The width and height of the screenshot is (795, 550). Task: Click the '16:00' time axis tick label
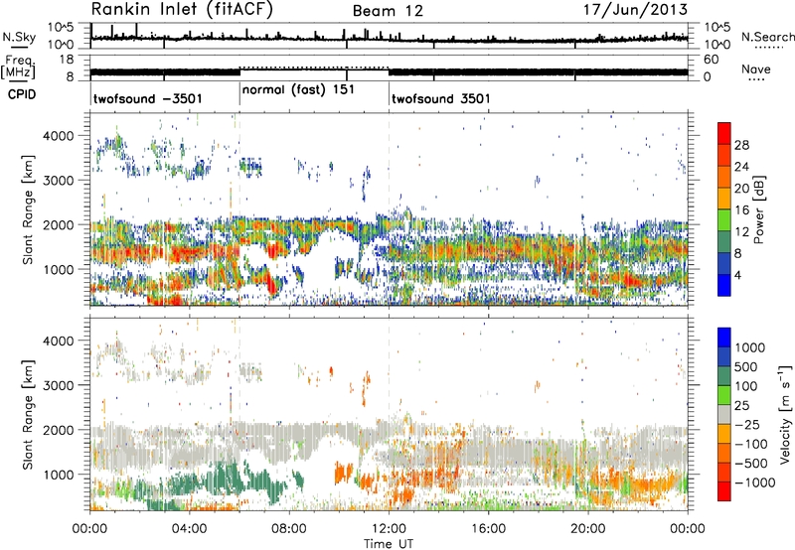tap(488, 529)
